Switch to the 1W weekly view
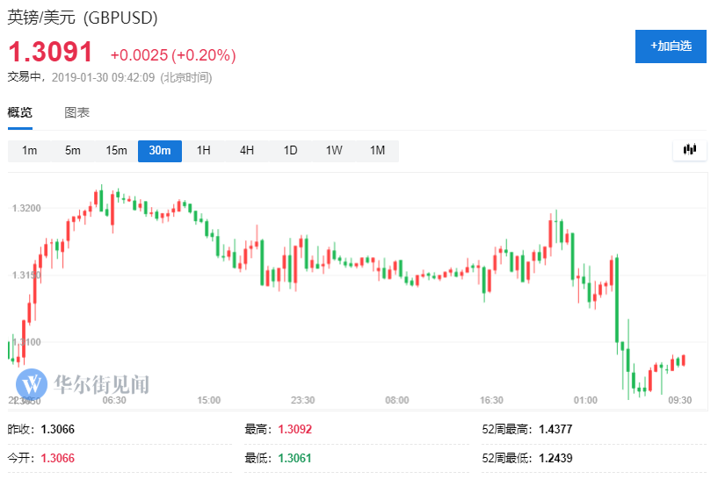The image size is (718, 486). click(x=334, y=150)
